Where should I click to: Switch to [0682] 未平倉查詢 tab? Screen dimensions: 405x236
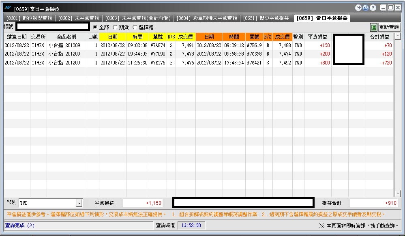(79, 18)
